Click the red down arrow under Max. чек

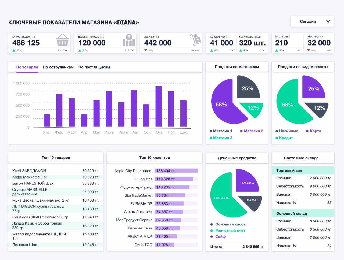click(309, 50)
